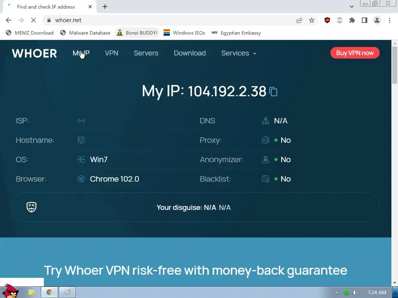Image resolution: width=398 pixels, height=298 pixels.
Task: Show hidden system tray icons
Action: pyautogui.click(x=337, y=293)
